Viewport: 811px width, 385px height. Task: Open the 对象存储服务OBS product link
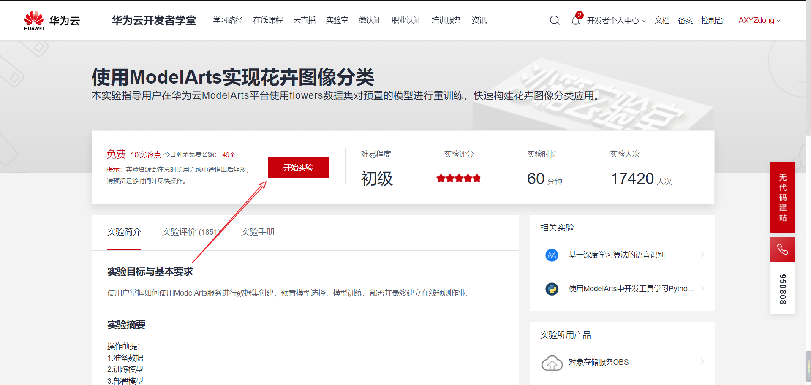click(x=599, y=362)
